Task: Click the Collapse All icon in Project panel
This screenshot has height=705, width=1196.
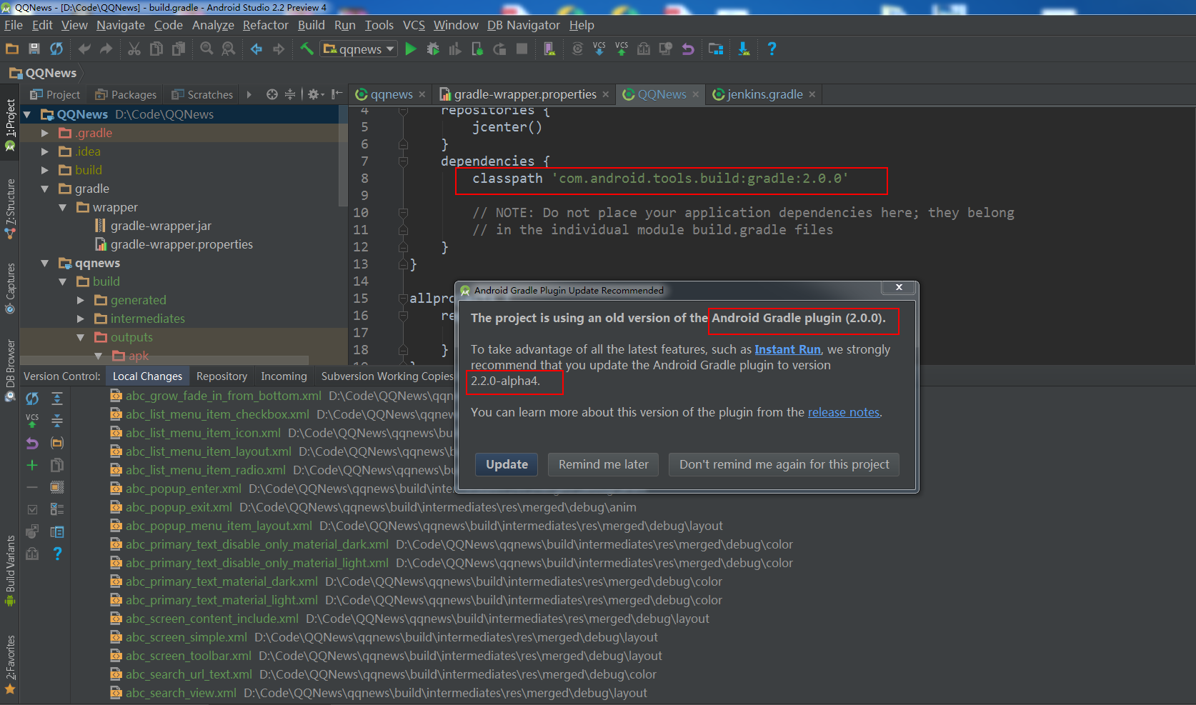Action: pos(290,94)
